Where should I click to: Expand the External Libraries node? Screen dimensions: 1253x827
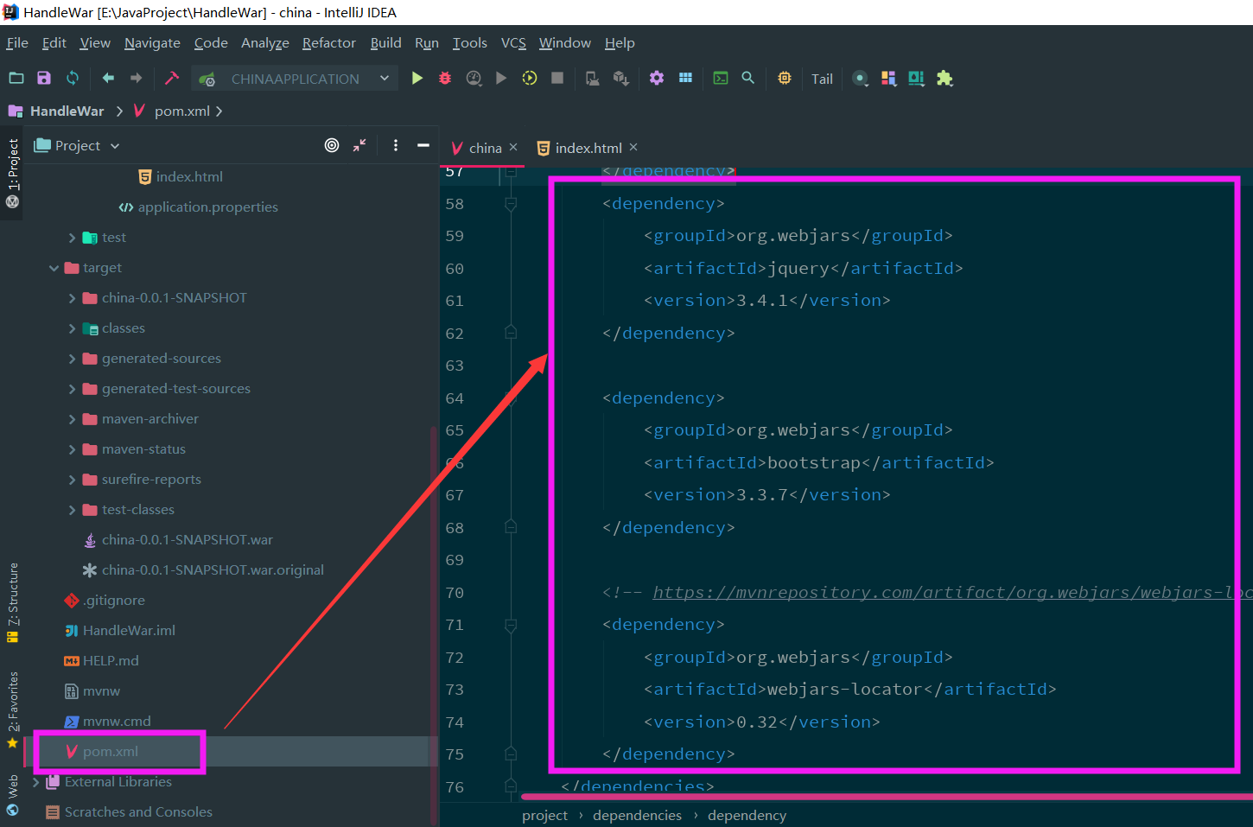[x=35, y=781]
